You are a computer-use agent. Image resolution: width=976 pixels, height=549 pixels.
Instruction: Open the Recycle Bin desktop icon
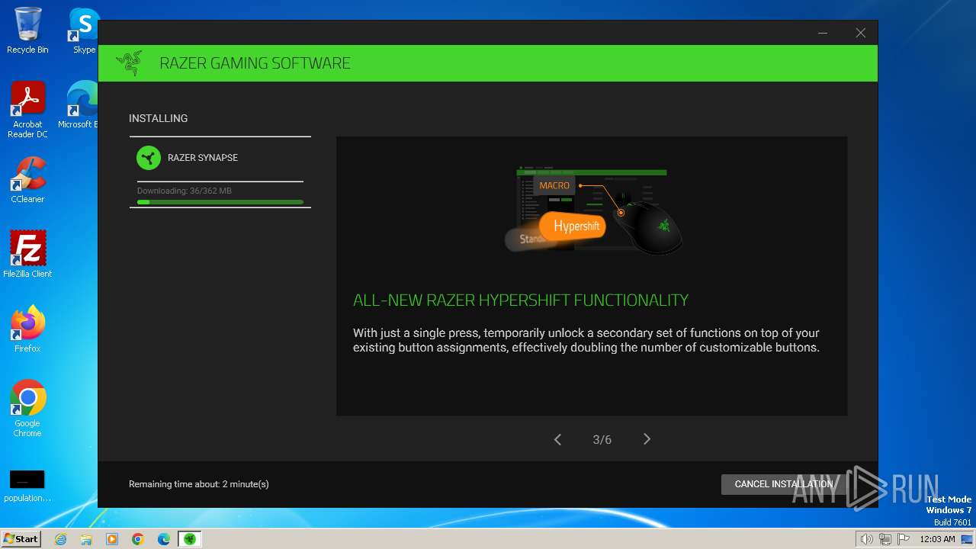[x=27, y=30]
